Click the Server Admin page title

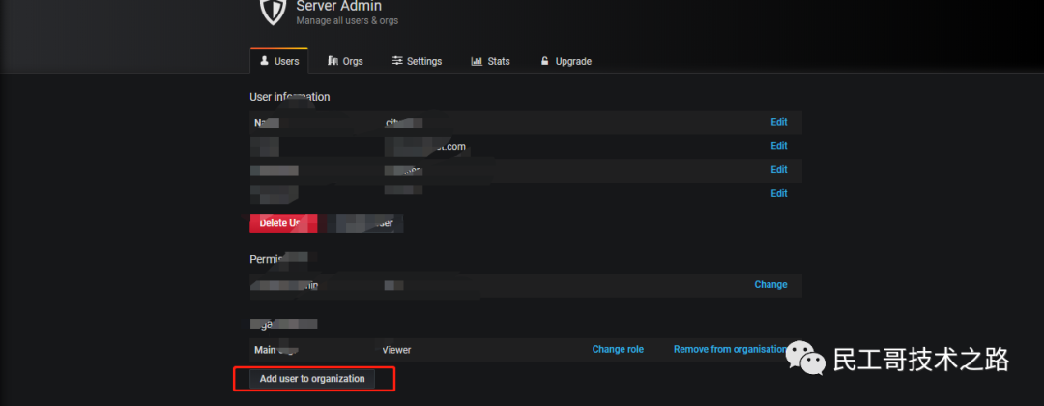point(339,7)
